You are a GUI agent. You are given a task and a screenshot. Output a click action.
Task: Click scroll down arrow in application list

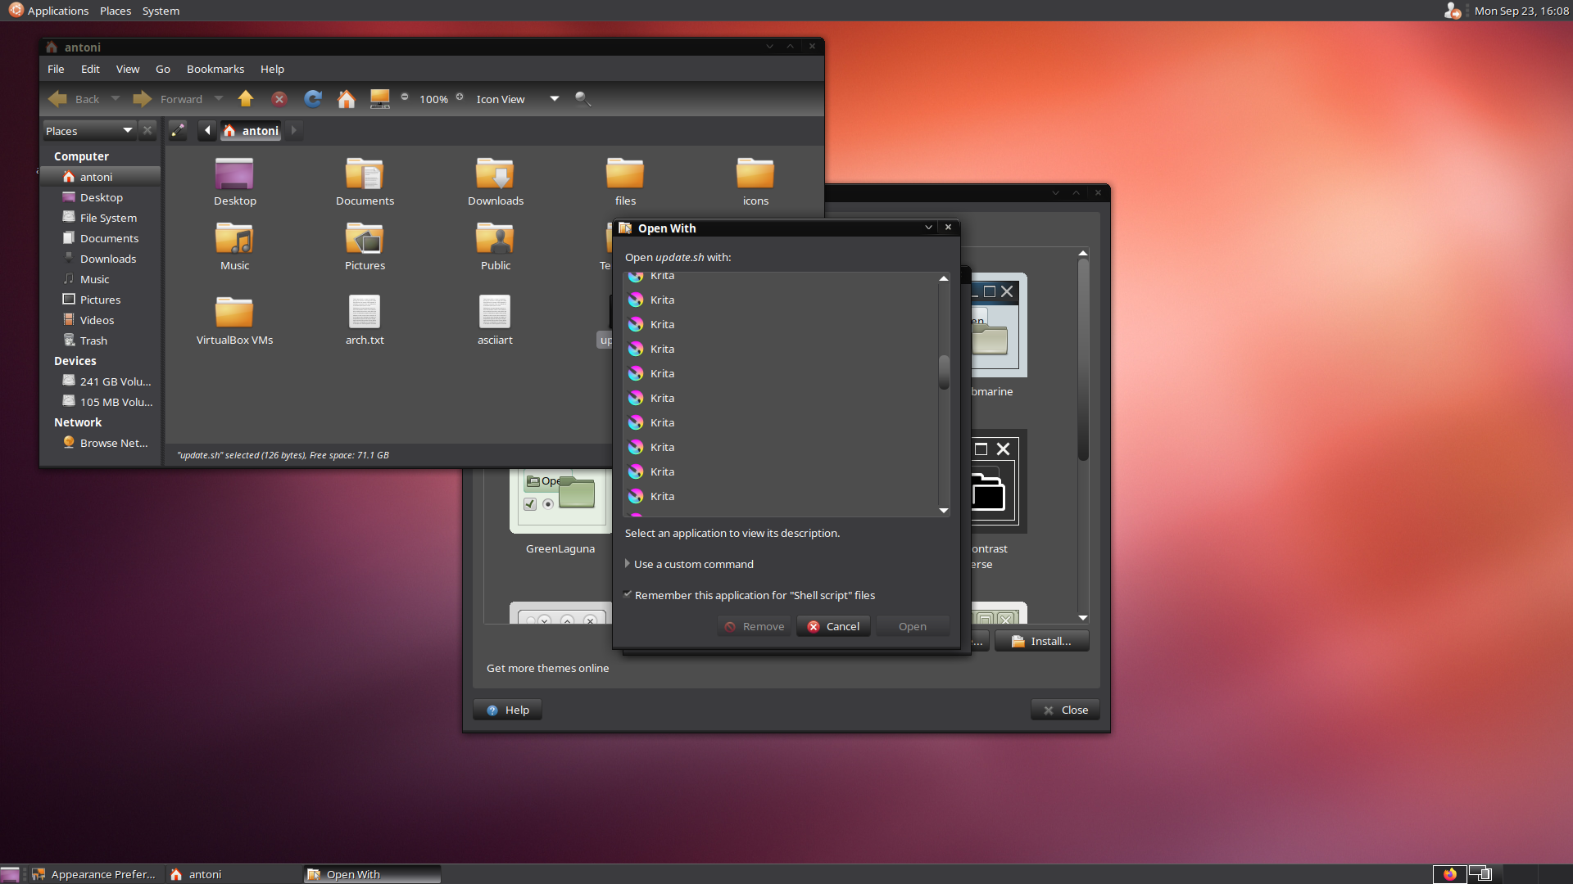click(944, 510)
